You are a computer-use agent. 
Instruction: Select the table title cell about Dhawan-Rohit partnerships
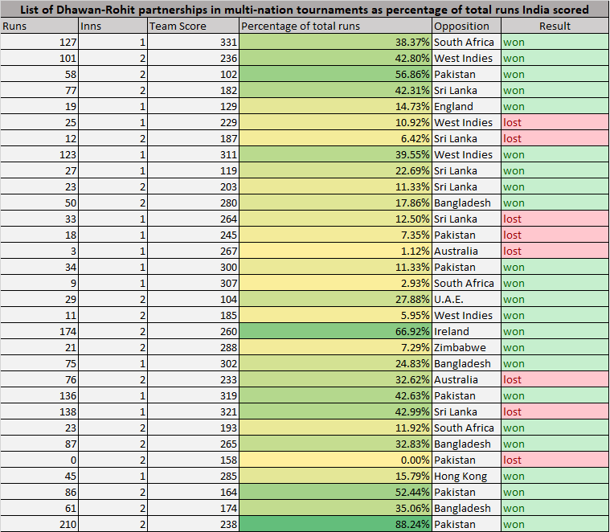tap(305, 9)
